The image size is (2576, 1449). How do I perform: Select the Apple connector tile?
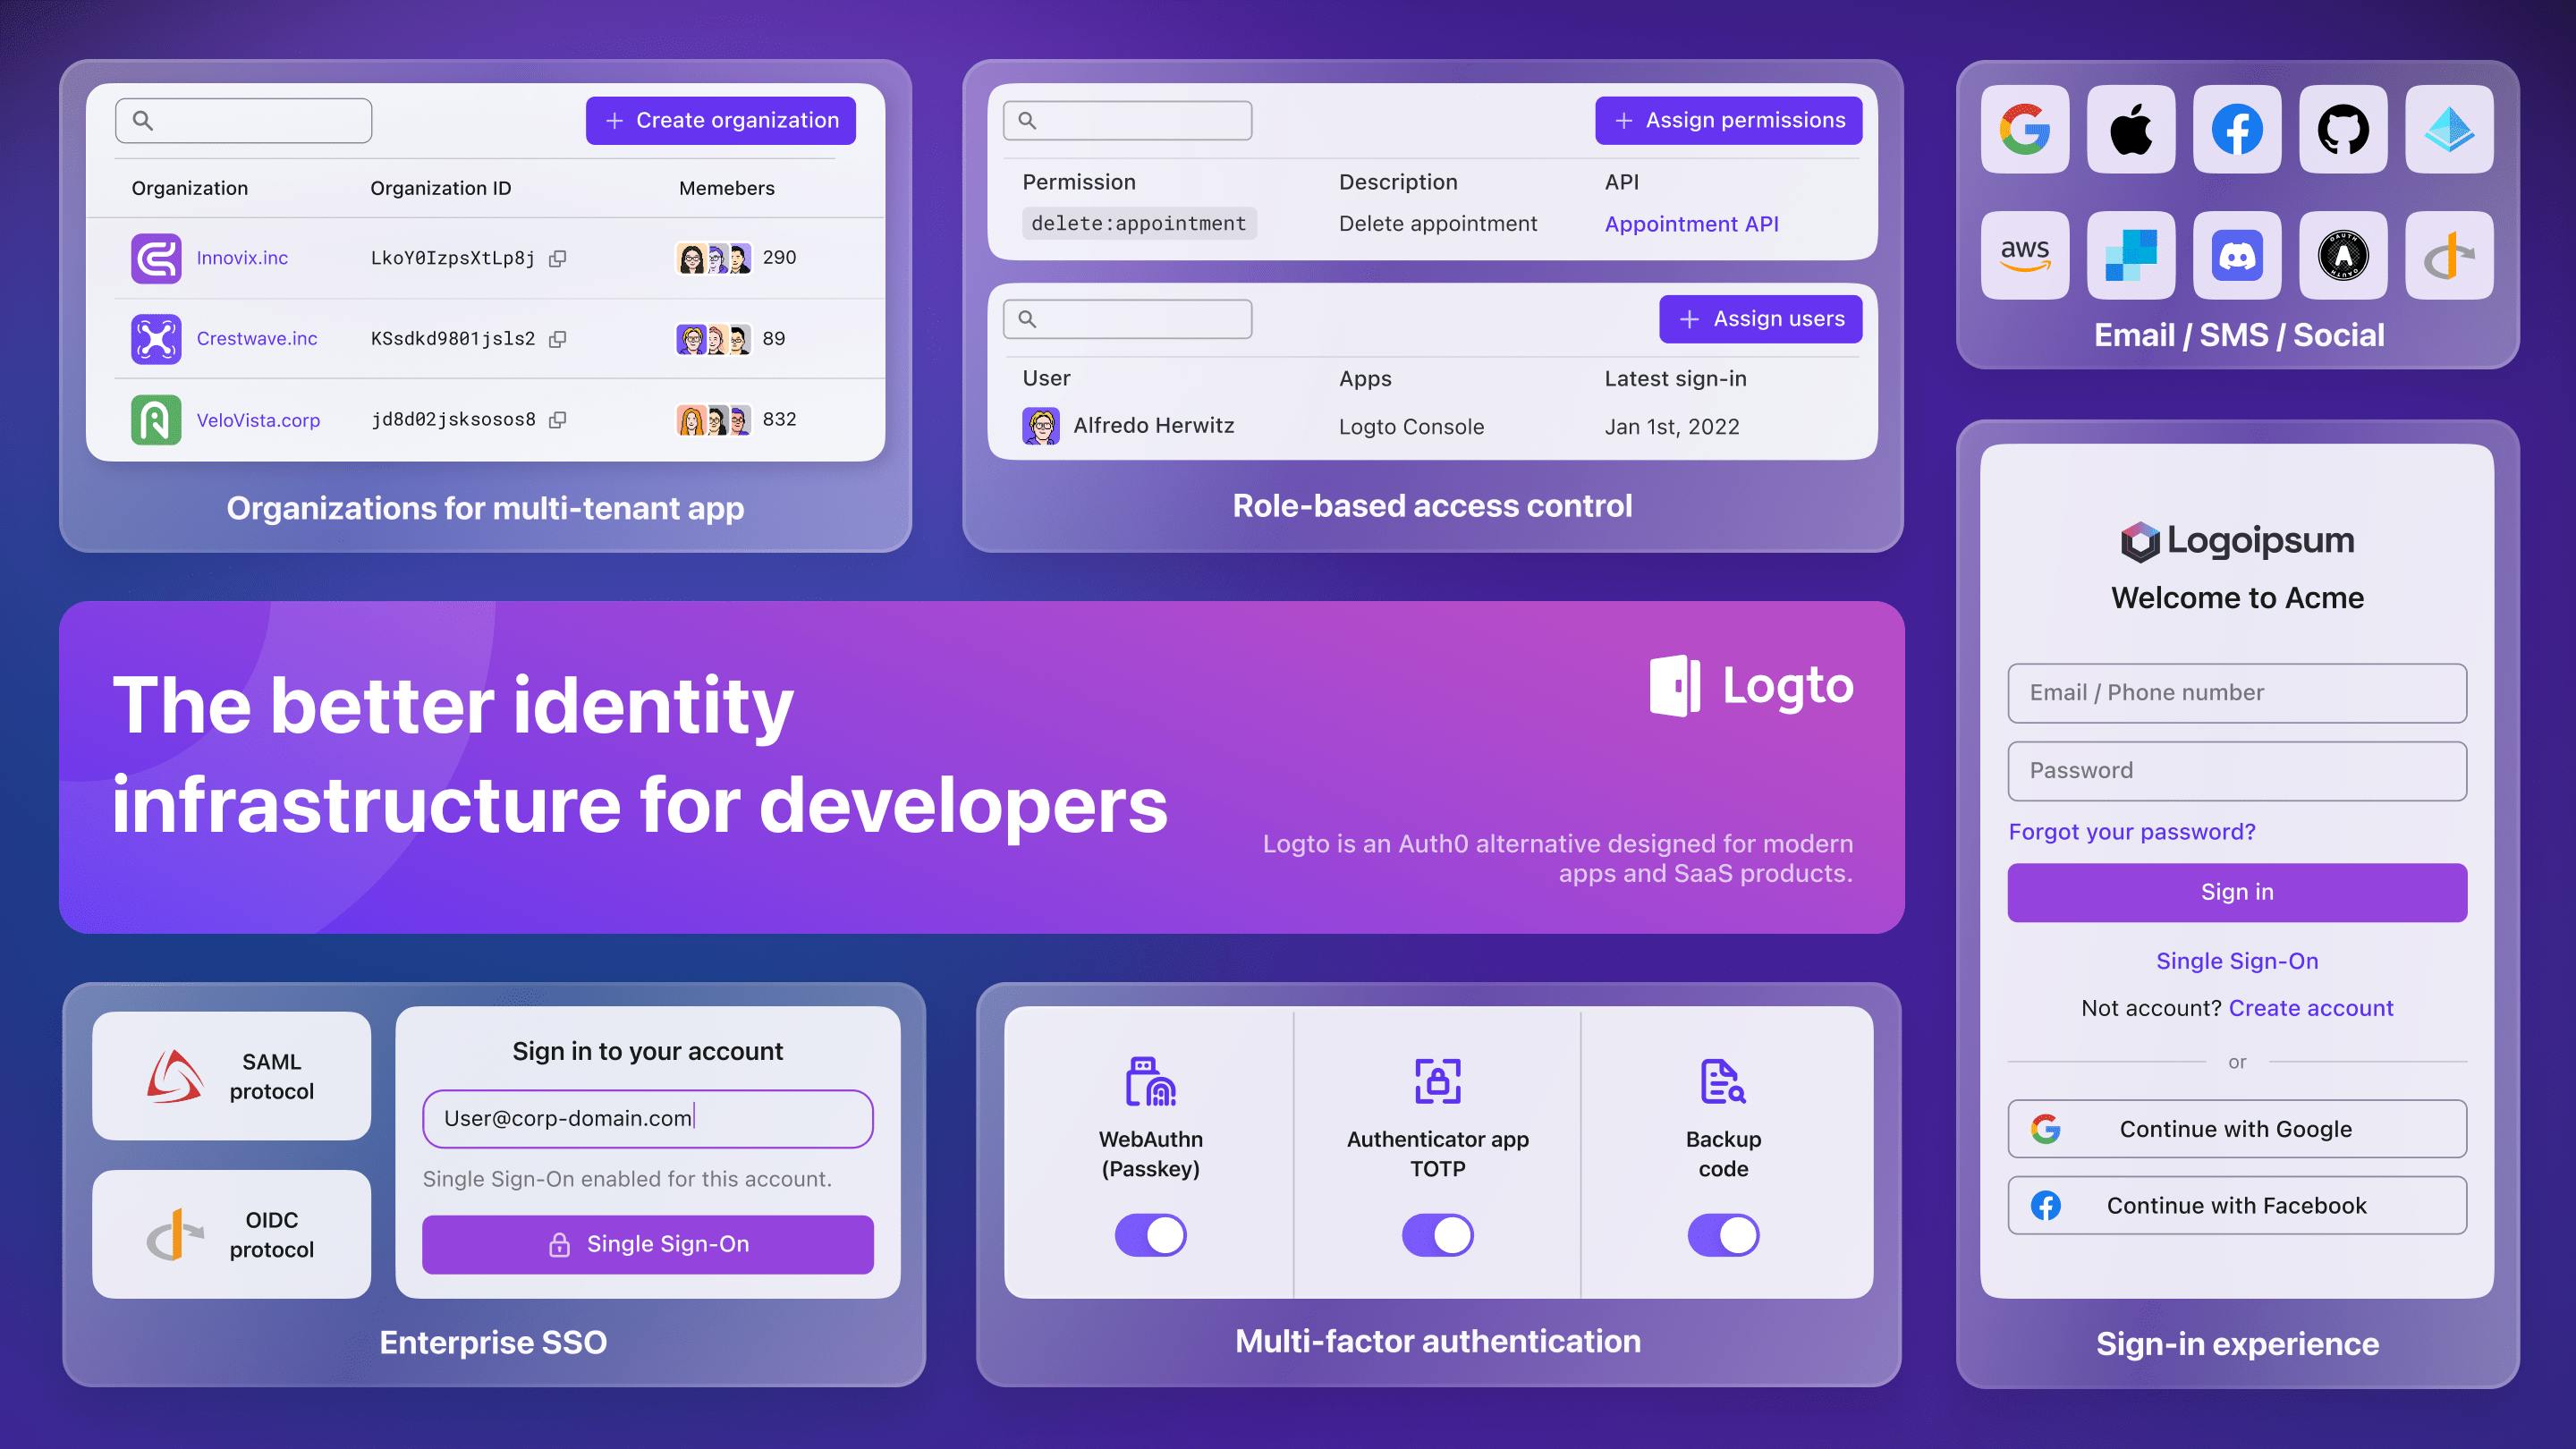point(2131,129)
